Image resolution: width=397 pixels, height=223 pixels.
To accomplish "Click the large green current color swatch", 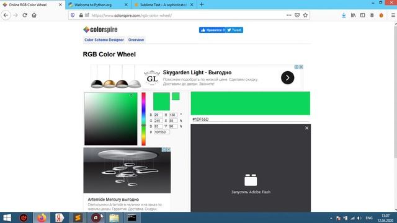I will pos(161,102).
